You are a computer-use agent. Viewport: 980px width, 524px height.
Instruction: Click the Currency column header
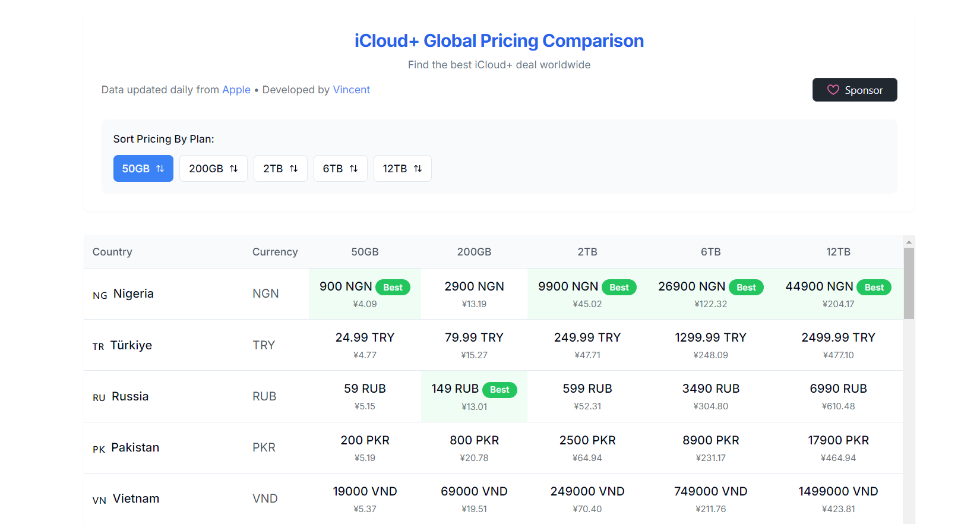(x=275, y=252)
